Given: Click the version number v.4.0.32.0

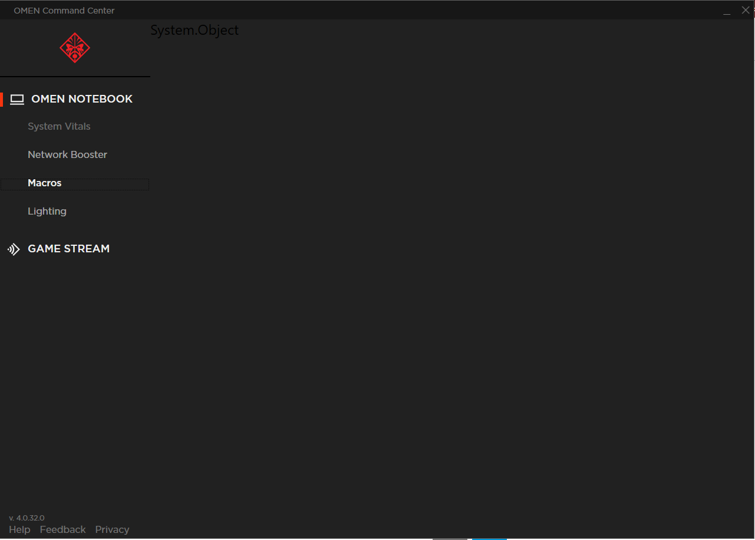Looking at the screenshot, I should pyautogui.click(x=26, y=518).
